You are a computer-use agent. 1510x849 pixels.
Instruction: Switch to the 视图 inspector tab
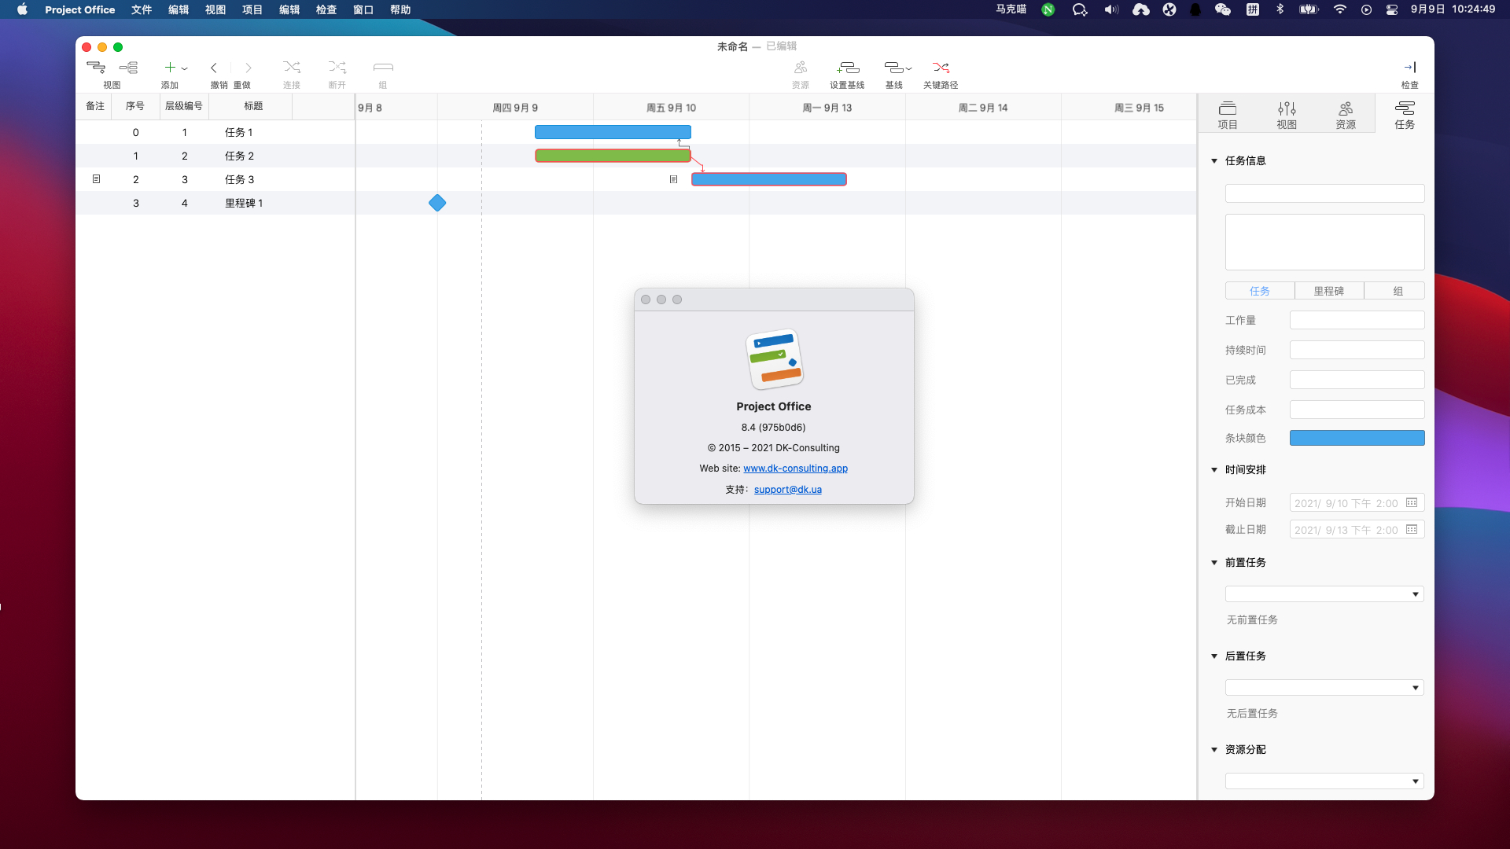1287,115
